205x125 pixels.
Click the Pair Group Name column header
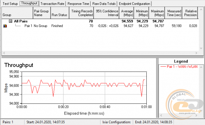[x=42, y=13]
